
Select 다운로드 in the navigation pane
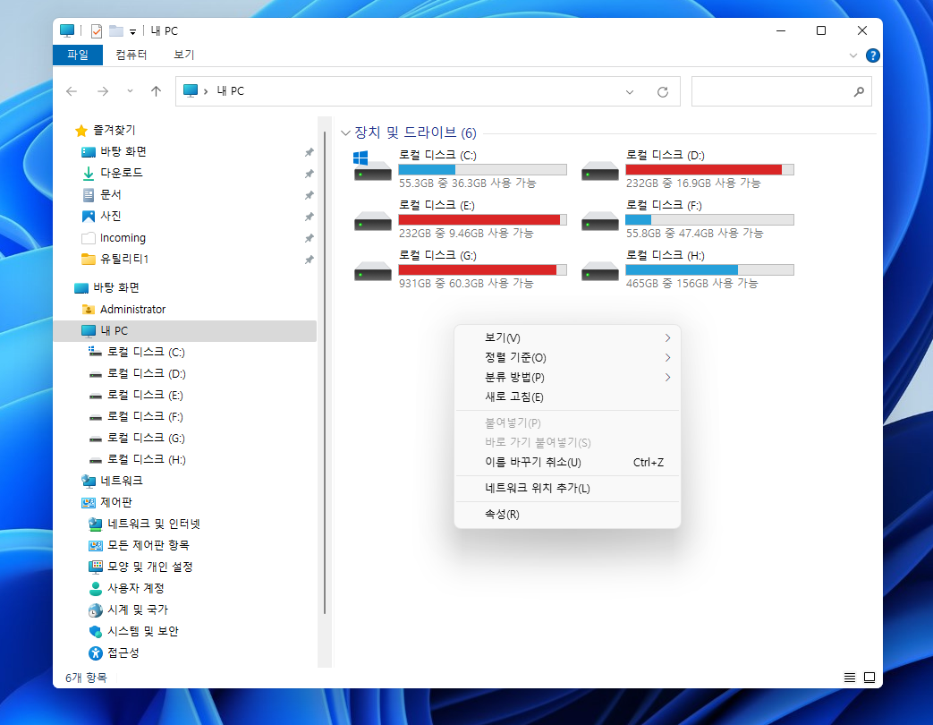[x=121, y=173]
